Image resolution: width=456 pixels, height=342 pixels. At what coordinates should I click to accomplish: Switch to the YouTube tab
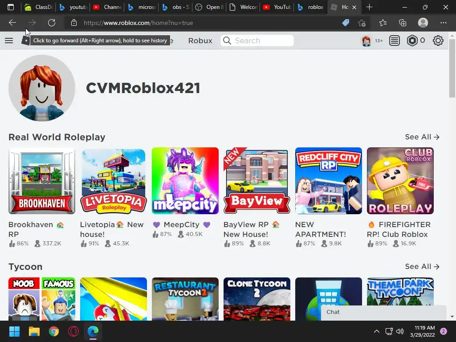tap(277, 7)
